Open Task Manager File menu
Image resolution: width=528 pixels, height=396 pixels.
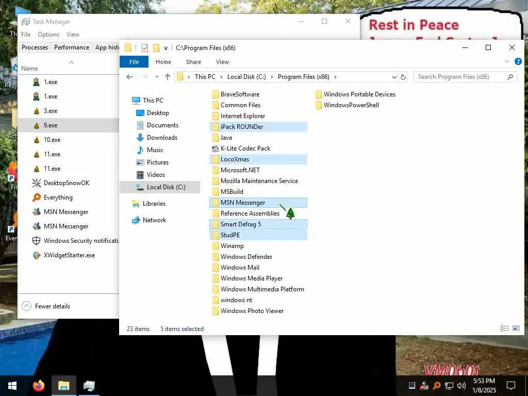pos(26,35)
